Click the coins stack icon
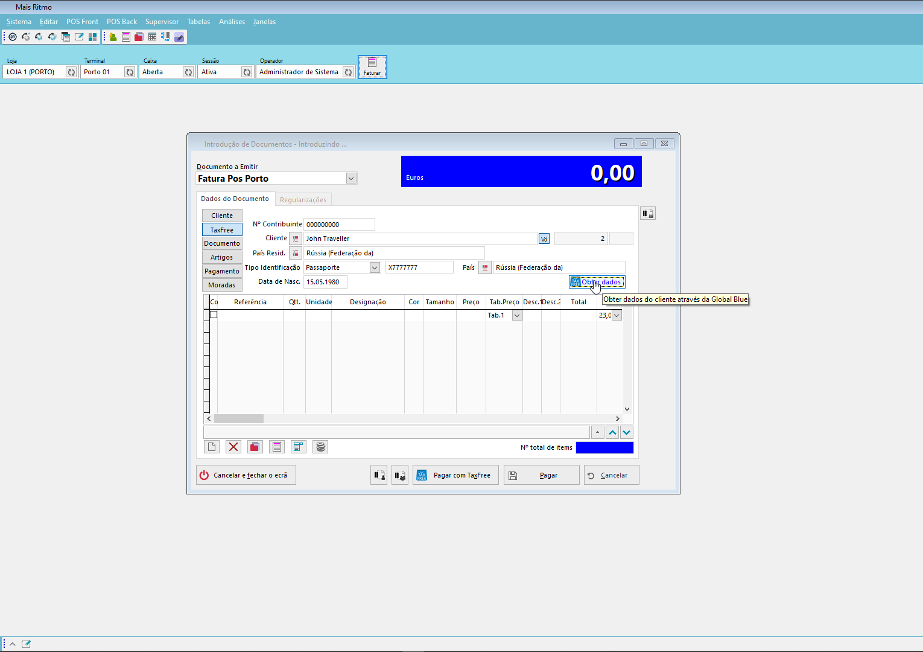Screen dimensions: 923x652 tap(320, 447)
